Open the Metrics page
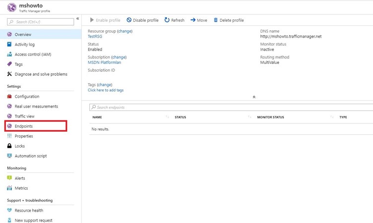This screenshot has width=373, height=223. click(x=21, y=188)
